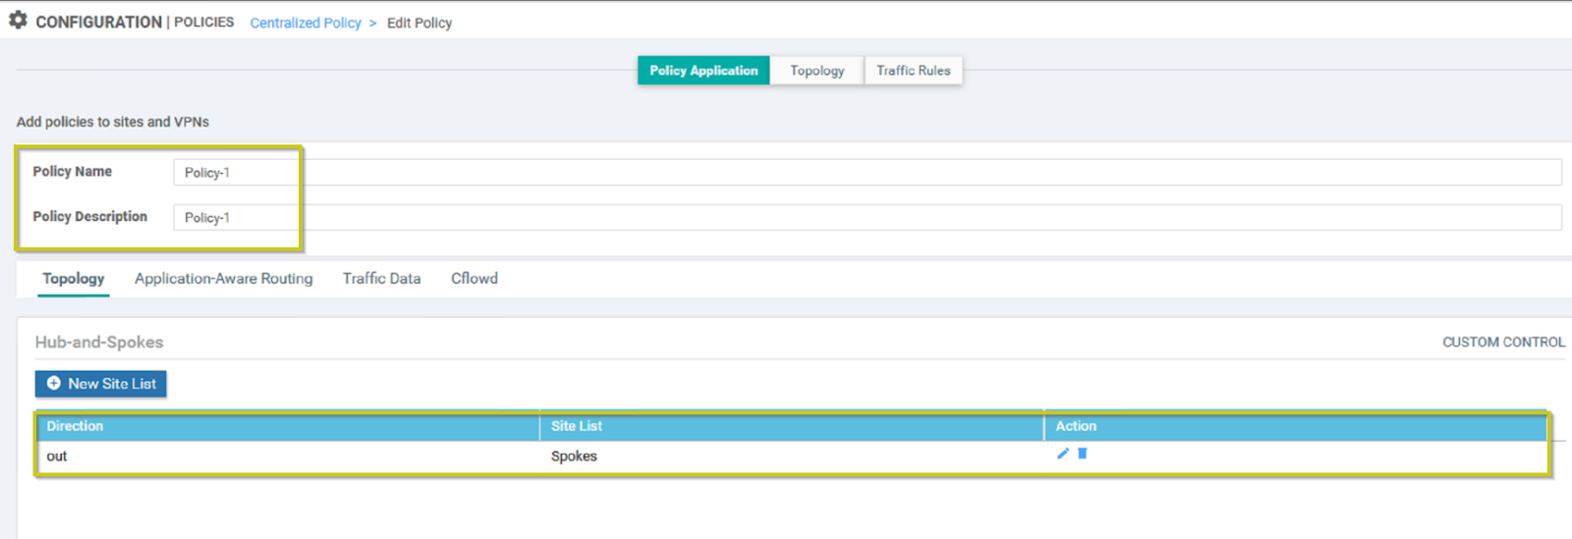
Task: Click the Edit Policy breadcrumb text
Action: point(420,23)
